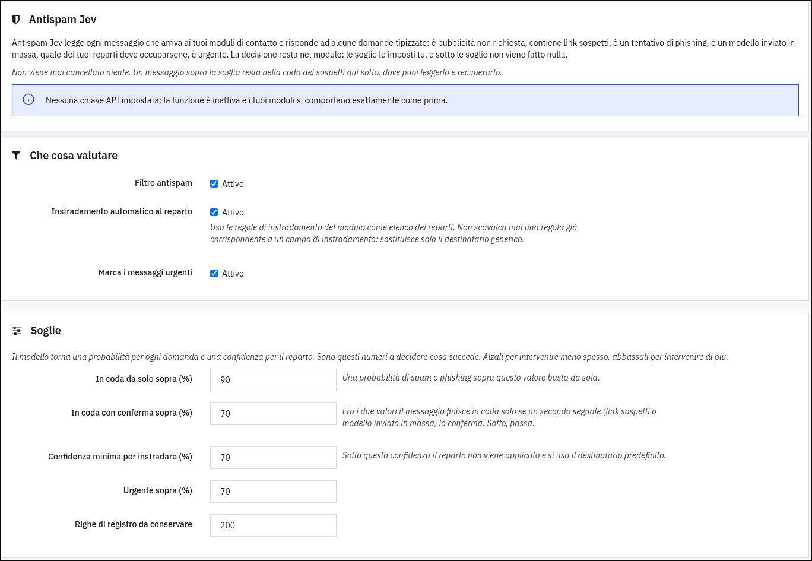Edit the In coda con conferma sopra value
The height and width of the screenshot is (561, 812).
(273, 414)
